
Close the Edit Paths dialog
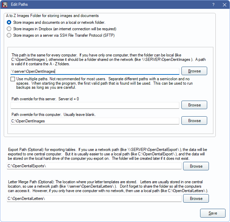(x=224, y=5)
